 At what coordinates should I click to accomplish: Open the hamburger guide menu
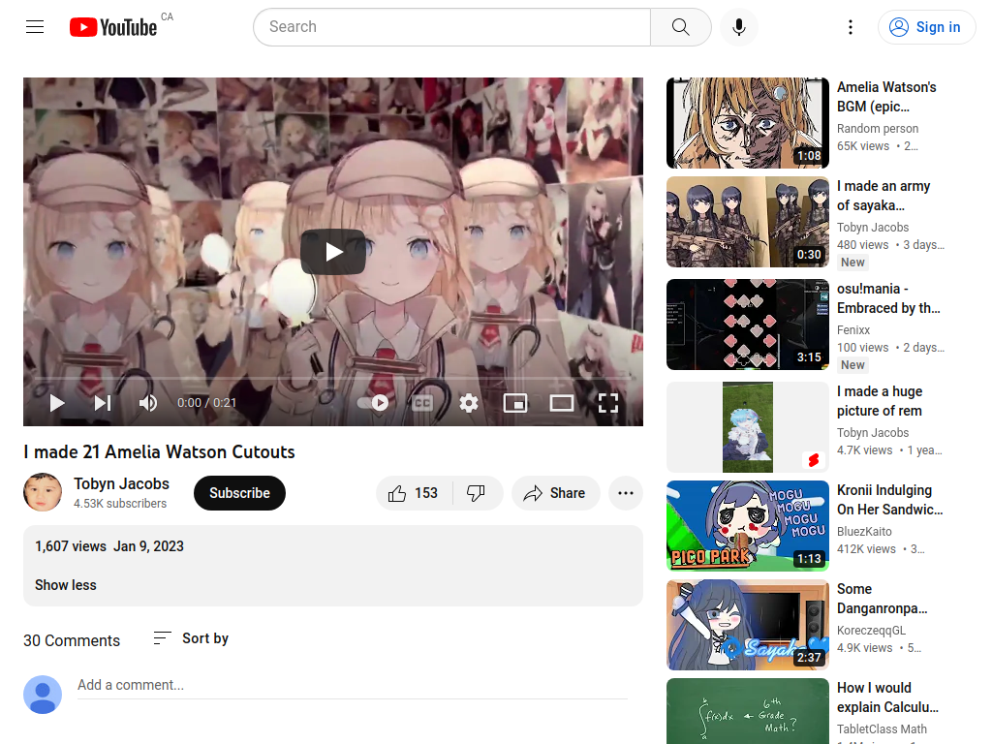click(35, 26)
